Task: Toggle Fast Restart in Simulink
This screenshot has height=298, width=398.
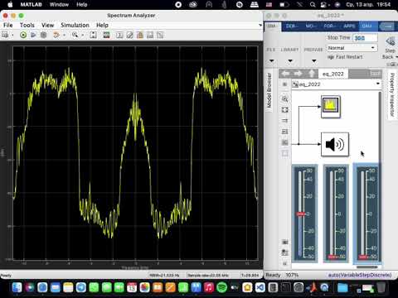Action: pos(345,57)
